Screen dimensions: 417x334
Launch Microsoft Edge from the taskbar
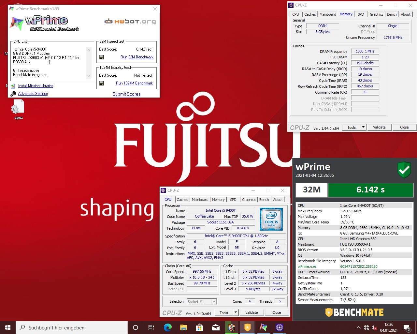click(x=167, y=327)
